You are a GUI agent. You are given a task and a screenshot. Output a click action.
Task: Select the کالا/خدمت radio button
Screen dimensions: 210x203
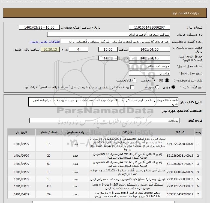coord(134,80)
